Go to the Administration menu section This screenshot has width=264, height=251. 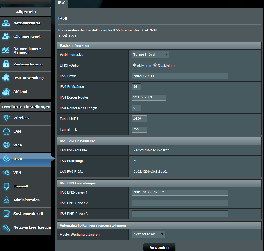(26, 200)
